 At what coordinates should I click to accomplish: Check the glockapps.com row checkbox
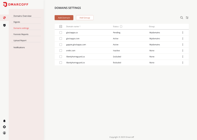[x=61, y=39]
